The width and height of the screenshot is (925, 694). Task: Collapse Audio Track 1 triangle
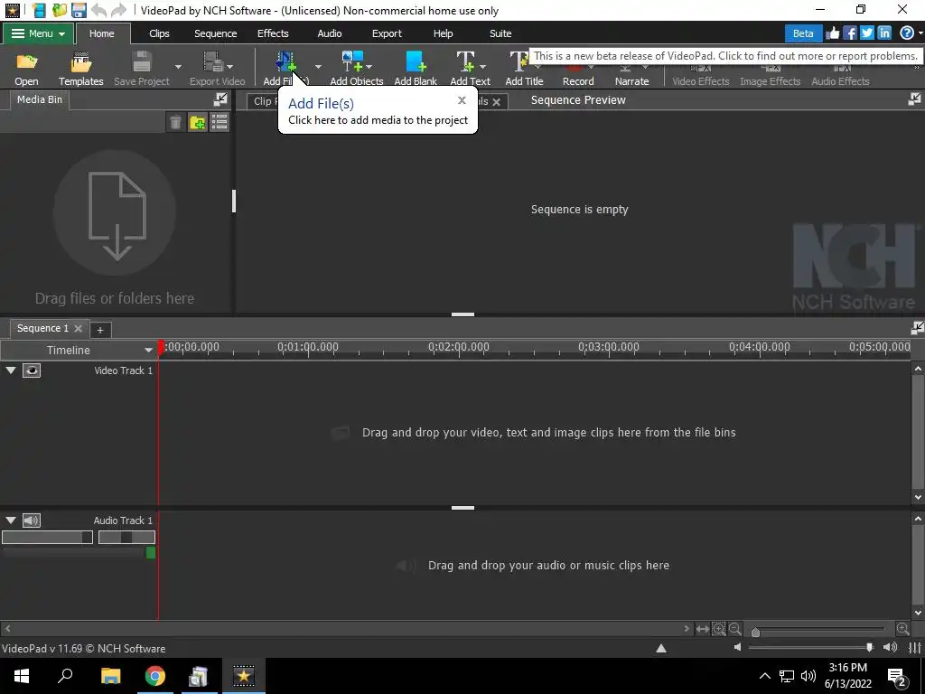[x=11, y=520]
